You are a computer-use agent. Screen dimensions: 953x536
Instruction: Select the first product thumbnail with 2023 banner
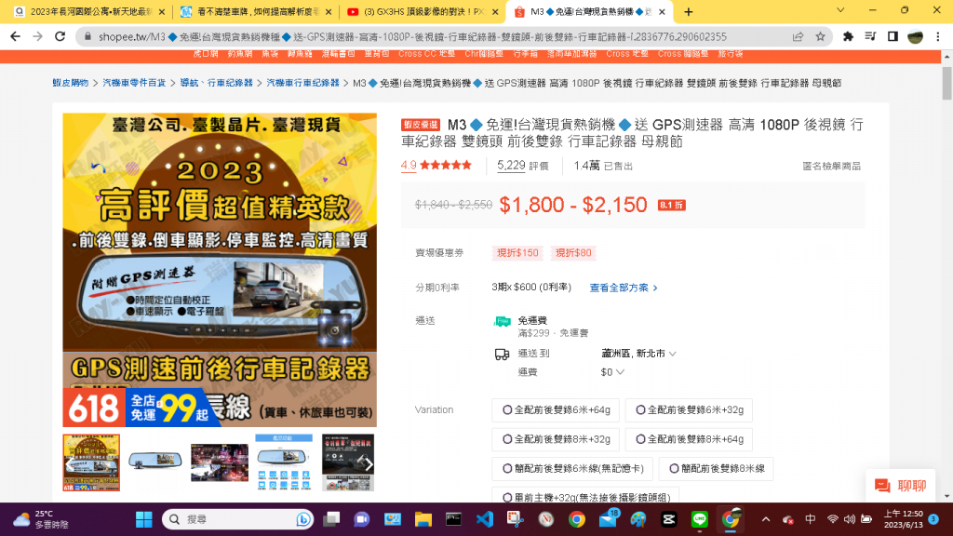click(91, 462)
